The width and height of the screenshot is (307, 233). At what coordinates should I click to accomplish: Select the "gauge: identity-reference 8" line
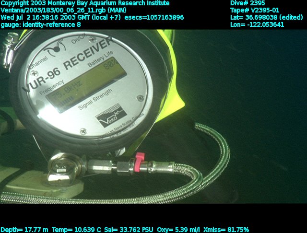(40, 25)
